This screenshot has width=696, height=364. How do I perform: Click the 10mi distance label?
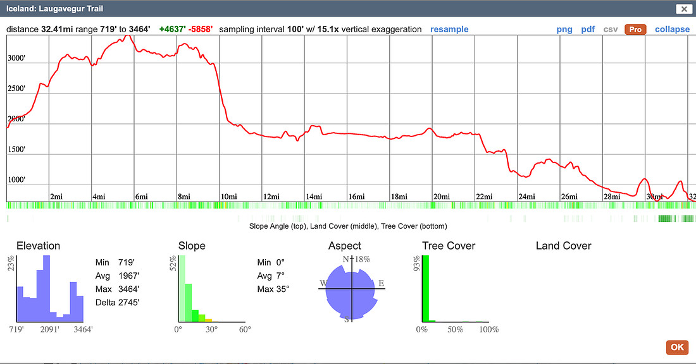point(228,197)
